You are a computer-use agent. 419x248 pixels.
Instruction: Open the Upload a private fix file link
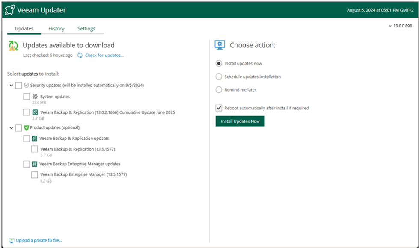39,241
